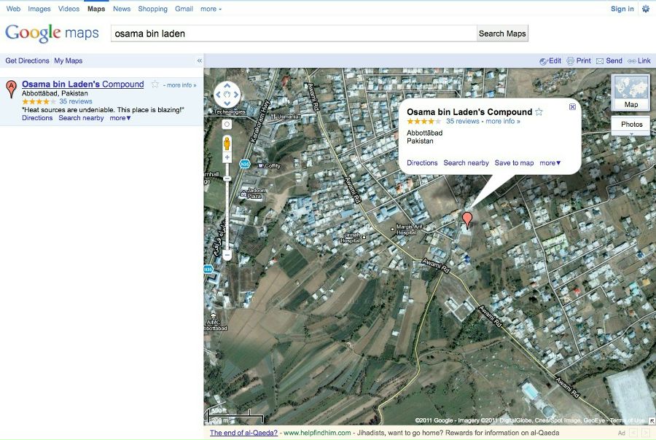Click the zoom in plus button

227,157
